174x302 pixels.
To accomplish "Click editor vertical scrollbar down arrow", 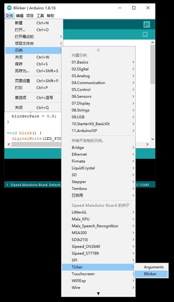I will pyautogui.click(x=152, y=139).
